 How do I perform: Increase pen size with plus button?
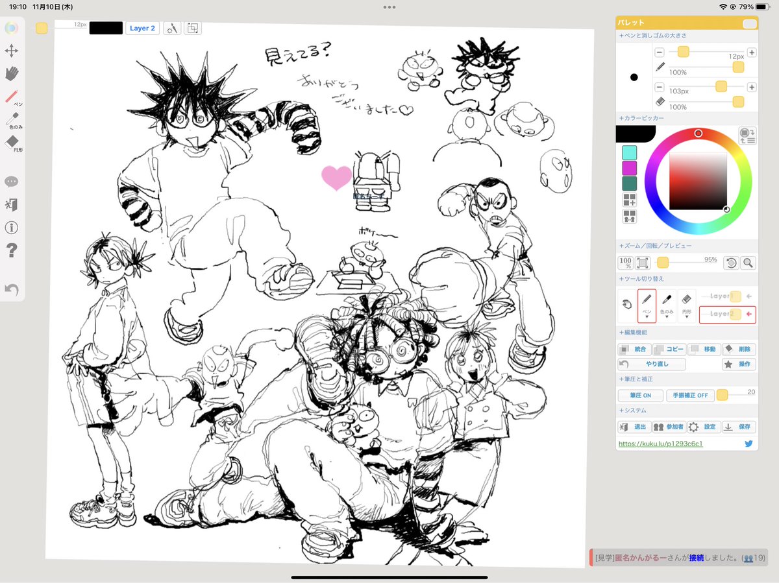tap(752, 53)
